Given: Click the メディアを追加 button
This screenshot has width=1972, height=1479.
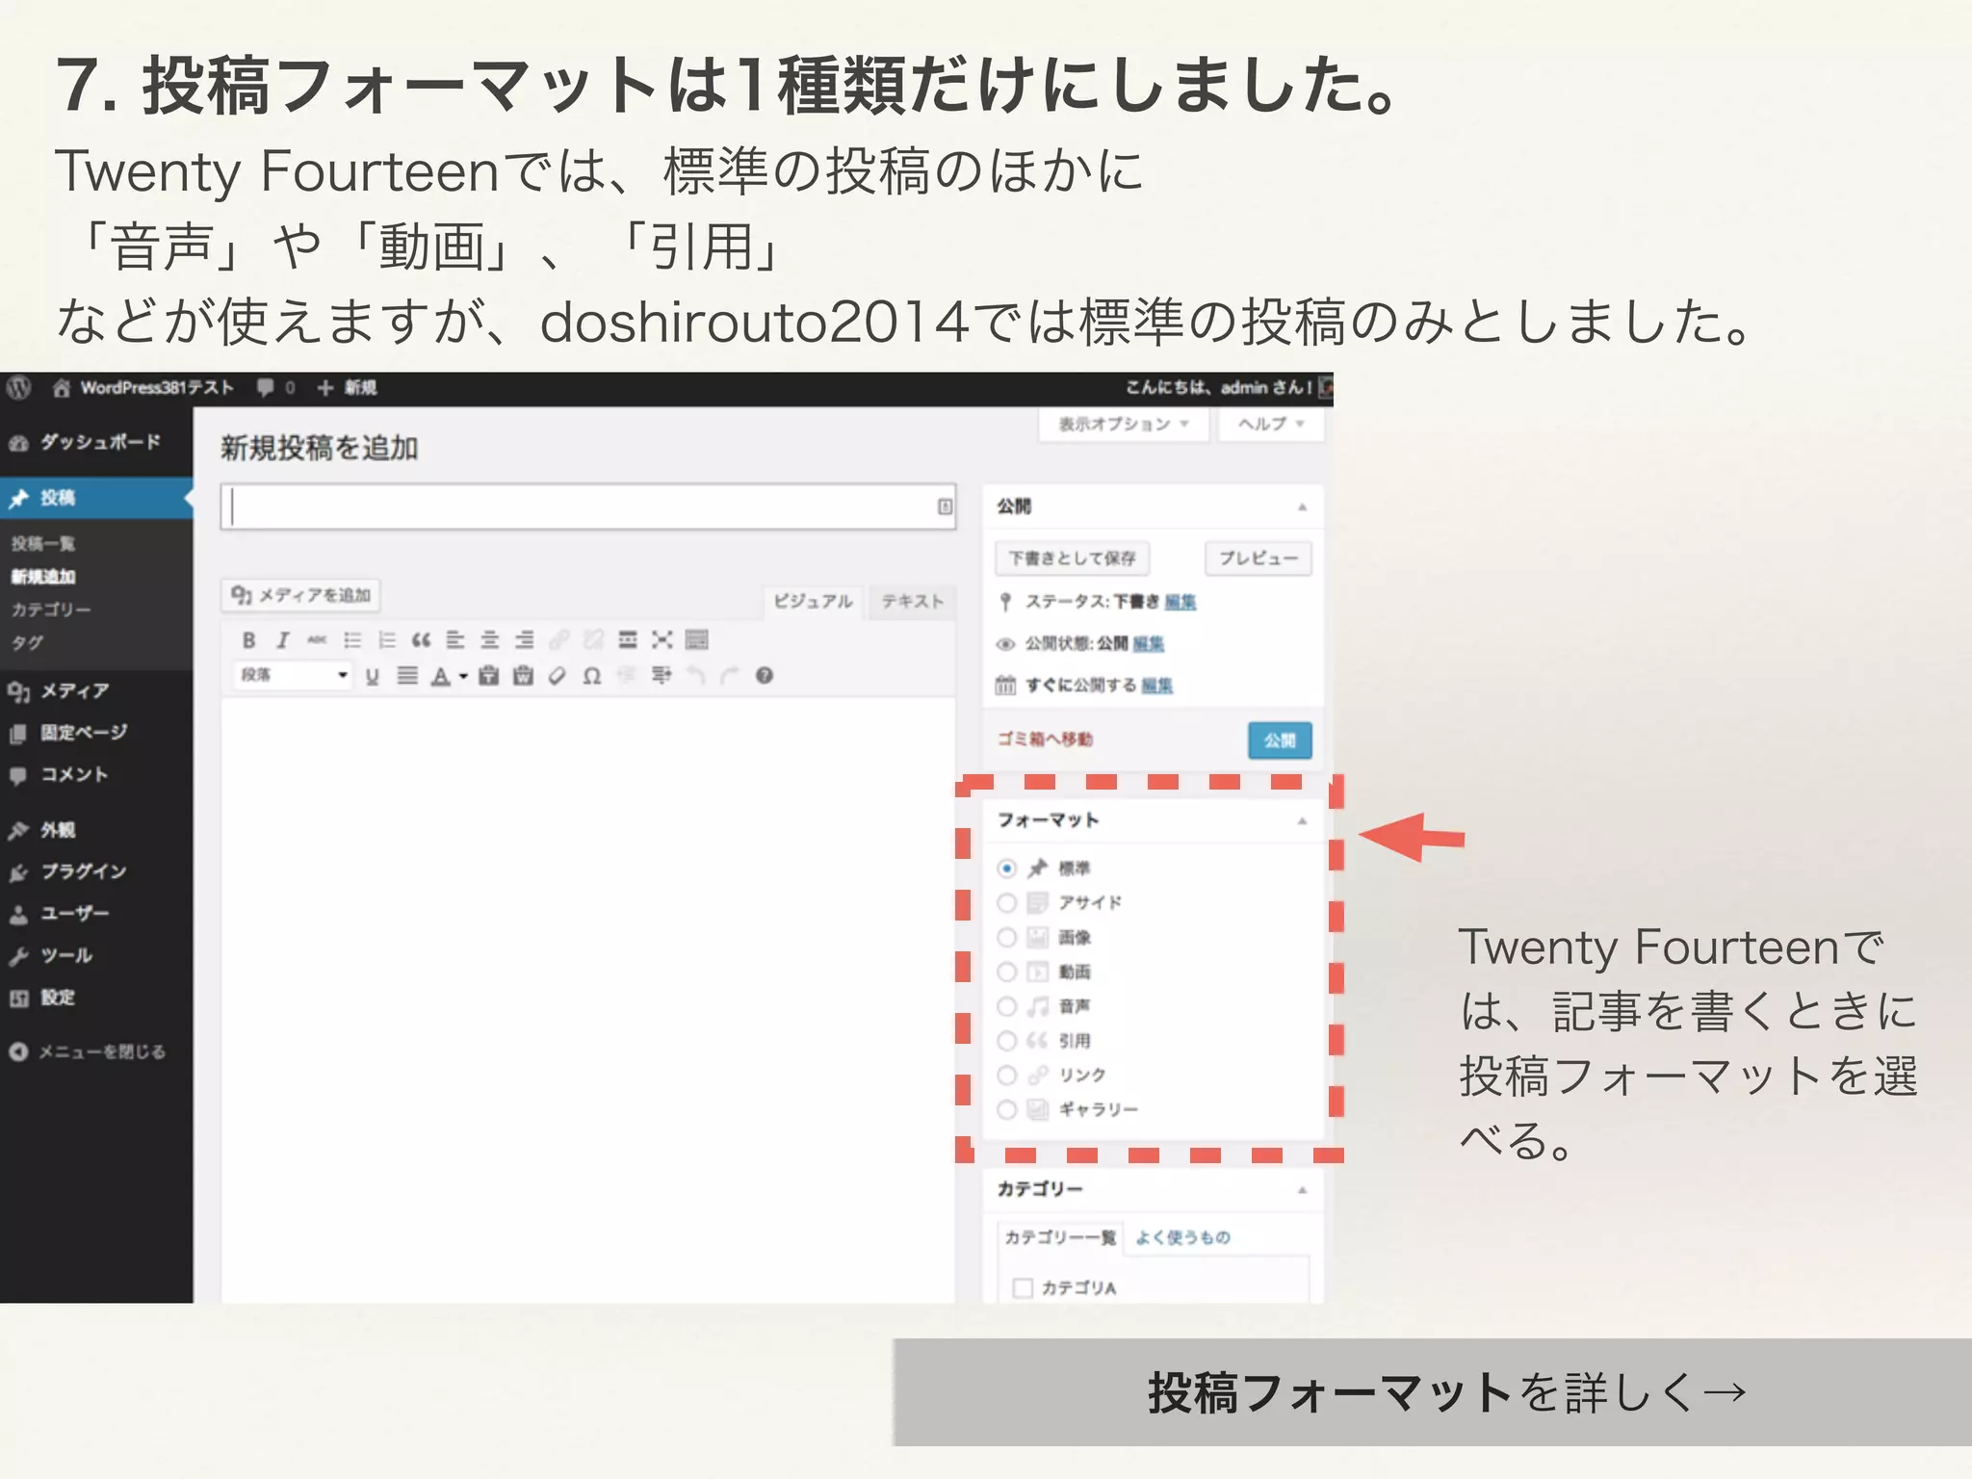Looking at the screenshot, I should coord(301,596).
